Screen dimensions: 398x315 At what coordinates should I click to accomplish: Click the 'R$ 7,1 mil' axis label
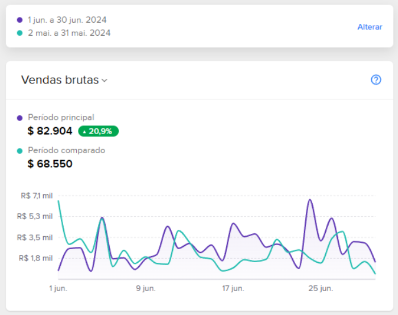tap(37, 196)
